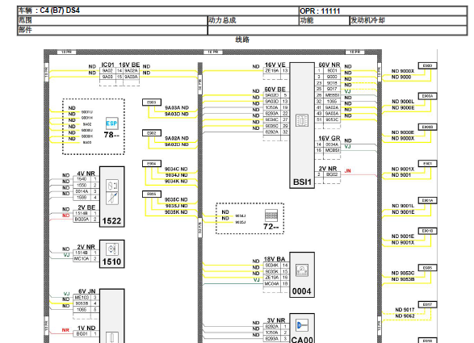Click the 1522 label
The width and height of the screenshot is (474, 343).
[x=112, y=221]
